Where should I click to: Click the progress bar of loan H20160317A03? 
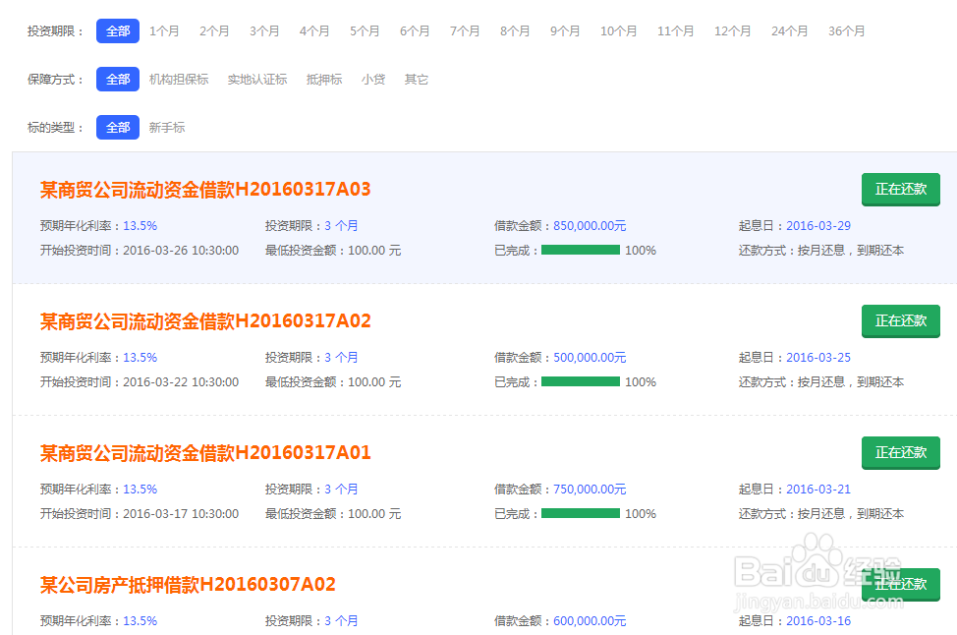pyautogui.click(x=581, y=250)
